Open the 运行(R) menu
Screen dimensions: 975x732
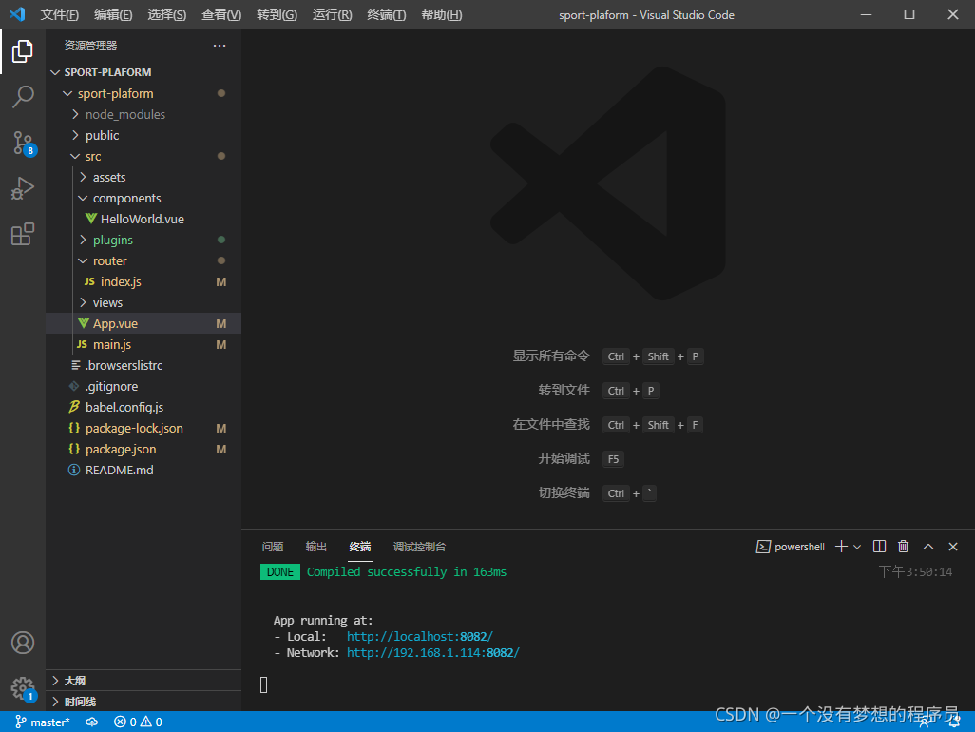coord(332,14)
